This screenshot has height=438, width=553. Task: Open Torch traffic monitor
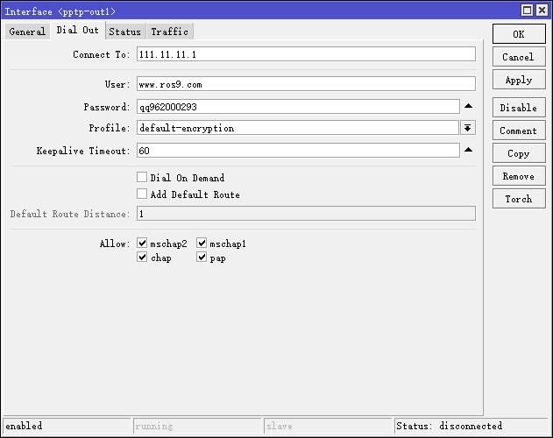(x=518, y=199)
